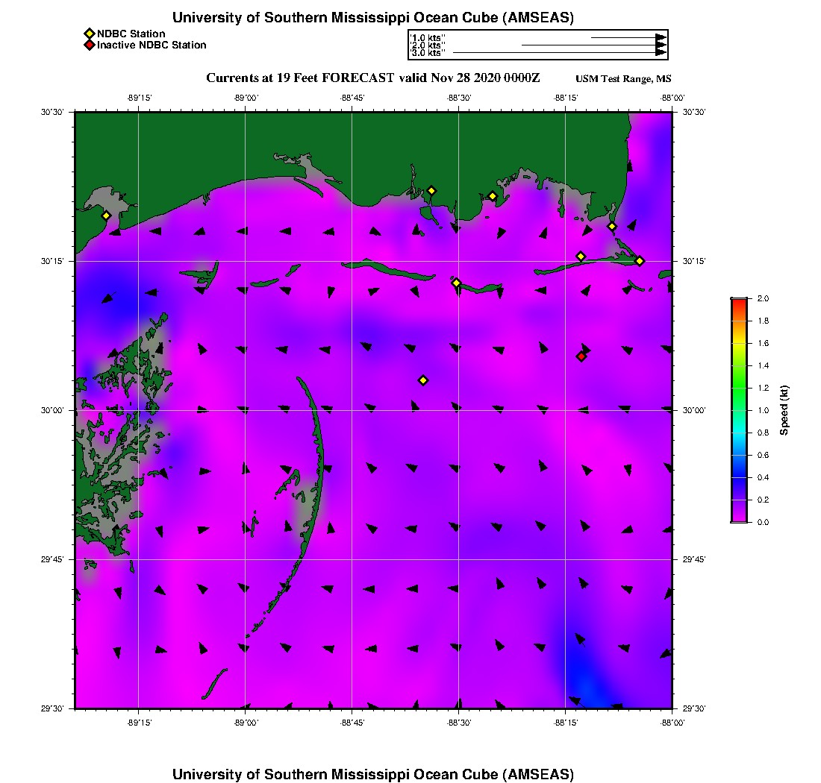Click the magenta bottom end of the speed color bar
The image size is (821, 783).
pos(738,520)
